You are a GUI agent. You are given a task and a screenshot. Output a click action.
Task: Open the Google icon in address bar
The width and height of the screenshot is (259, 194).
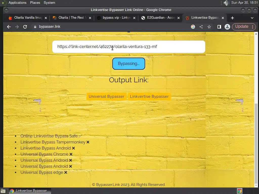pos(193,27)
